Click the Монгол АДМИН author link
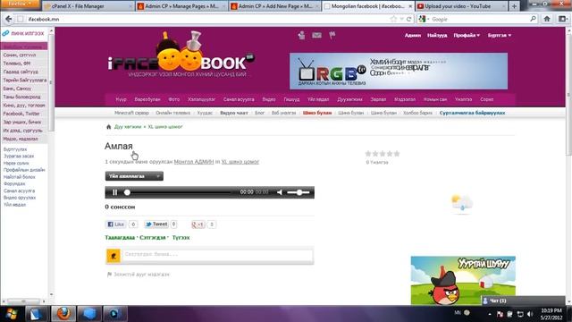Image resolution: width=572 pixels, height=322 pixels. (194, 162)
